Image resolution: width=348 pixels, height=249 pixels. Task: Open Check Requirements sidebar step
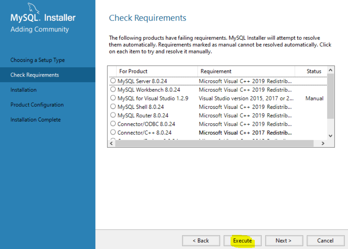(x=48, y=75)
